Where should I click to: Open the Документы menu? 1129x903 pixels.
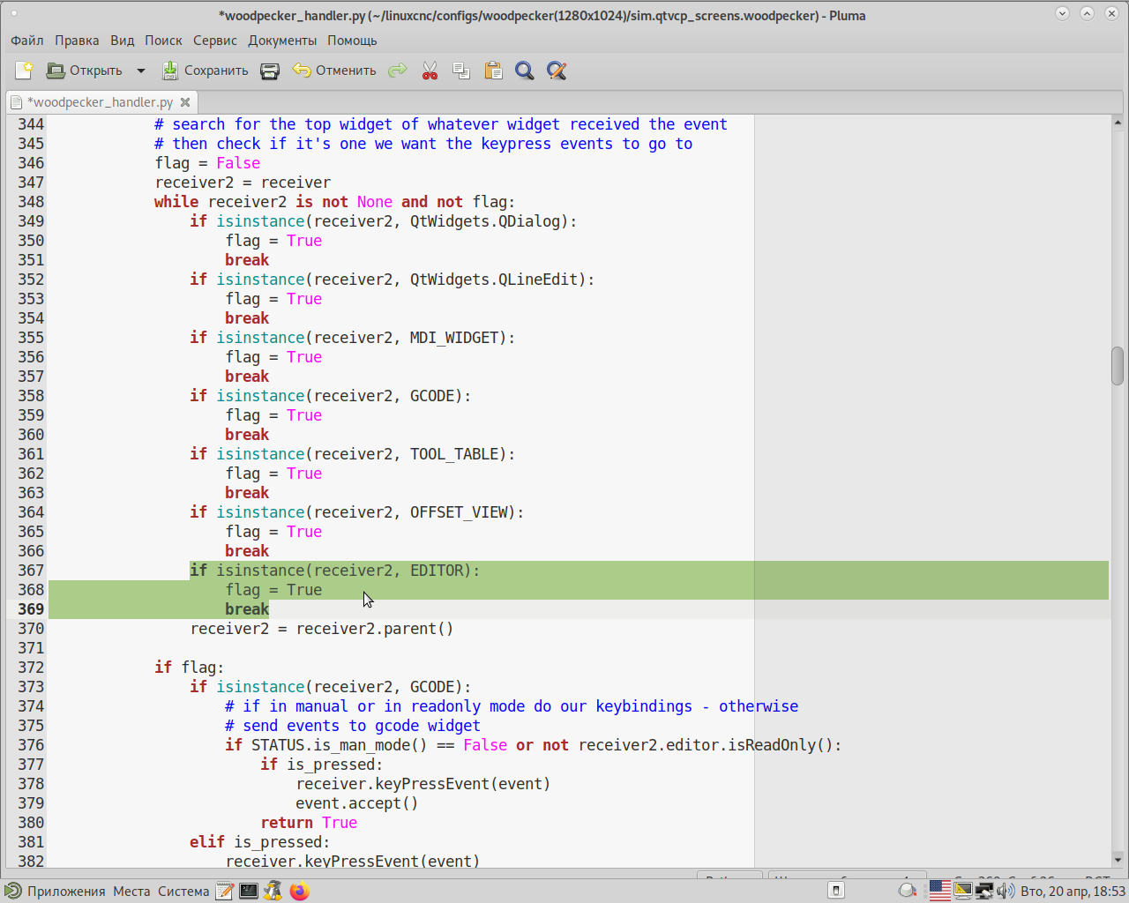282,41
